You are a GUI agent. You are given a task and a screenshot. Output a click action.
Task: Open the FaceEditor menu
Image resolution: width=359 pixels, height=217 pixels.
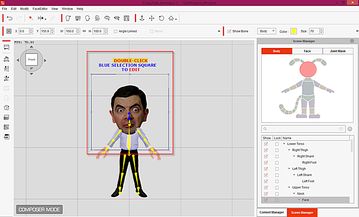(x=39, y=8)
